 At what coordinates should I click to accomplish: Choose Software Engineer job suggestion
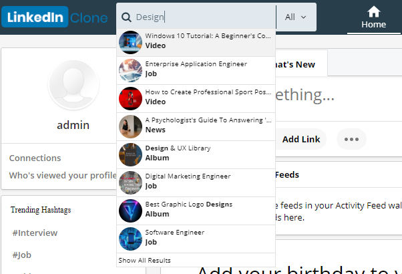174,237
